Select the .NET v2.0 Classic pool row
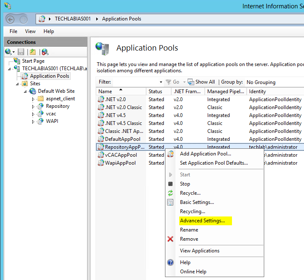304x280 pixels. tap(200, 107)
